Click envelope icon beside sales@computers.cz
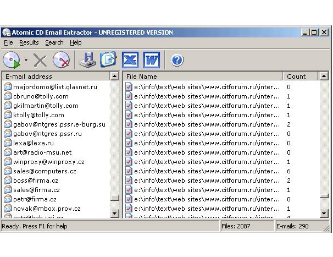This screenshot has height=257, width=333. pos(8,171)
